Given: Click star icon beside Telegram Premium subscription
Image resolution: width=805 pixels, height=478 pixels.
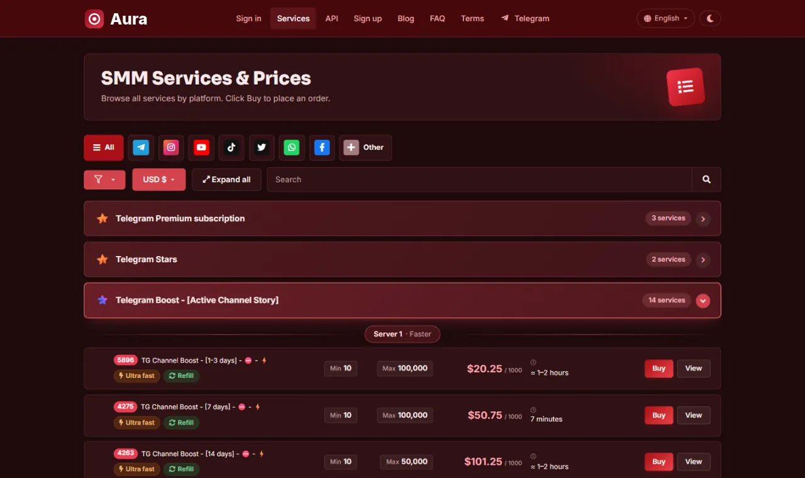Looking at the screenshot, I should coord(103,218).
